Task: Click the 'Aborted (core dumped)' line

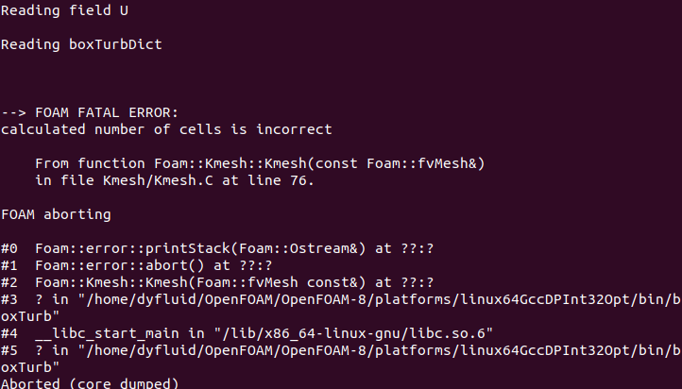Action: pyautogui.click(x=90, y=383)
